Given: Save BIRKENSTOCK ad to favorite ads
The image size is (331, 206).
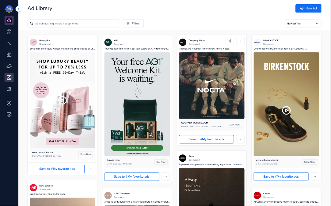Looking at the screenshot, I should [281, 176].
